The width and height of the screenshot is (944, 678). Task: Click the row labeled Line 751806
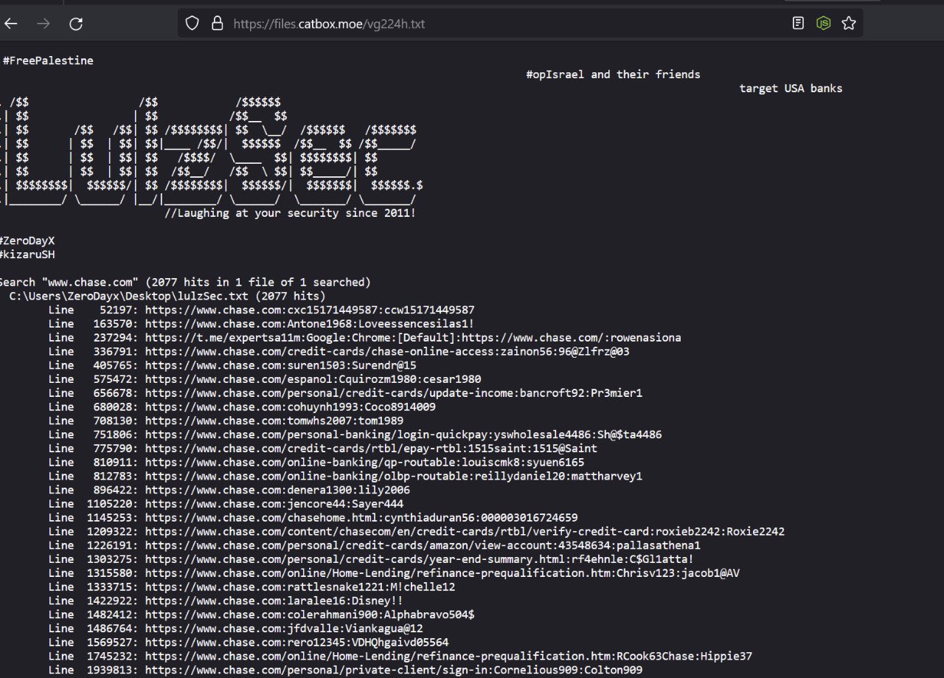pos(355,435)
